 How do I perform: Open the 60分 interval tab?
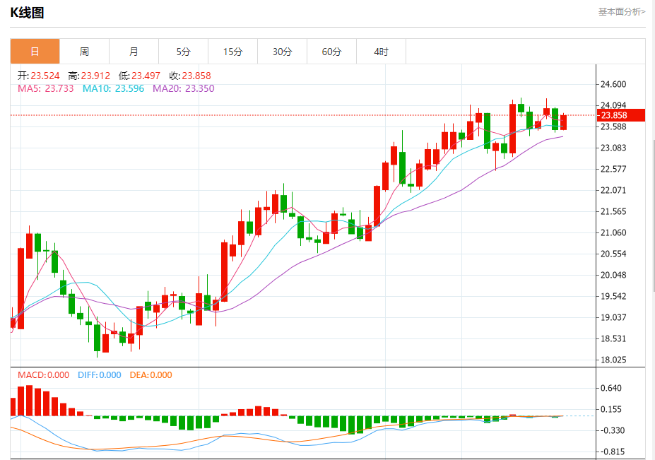coord(331,52)
